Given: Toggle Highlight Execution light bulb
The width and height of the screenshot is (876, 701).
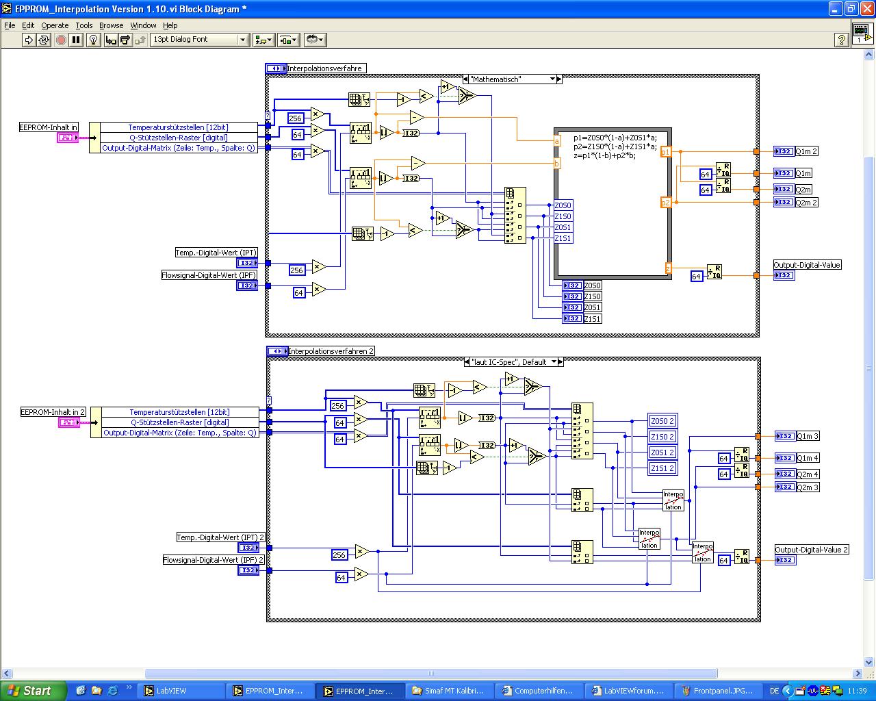Looking at the screenshot, I should [94, 40].
